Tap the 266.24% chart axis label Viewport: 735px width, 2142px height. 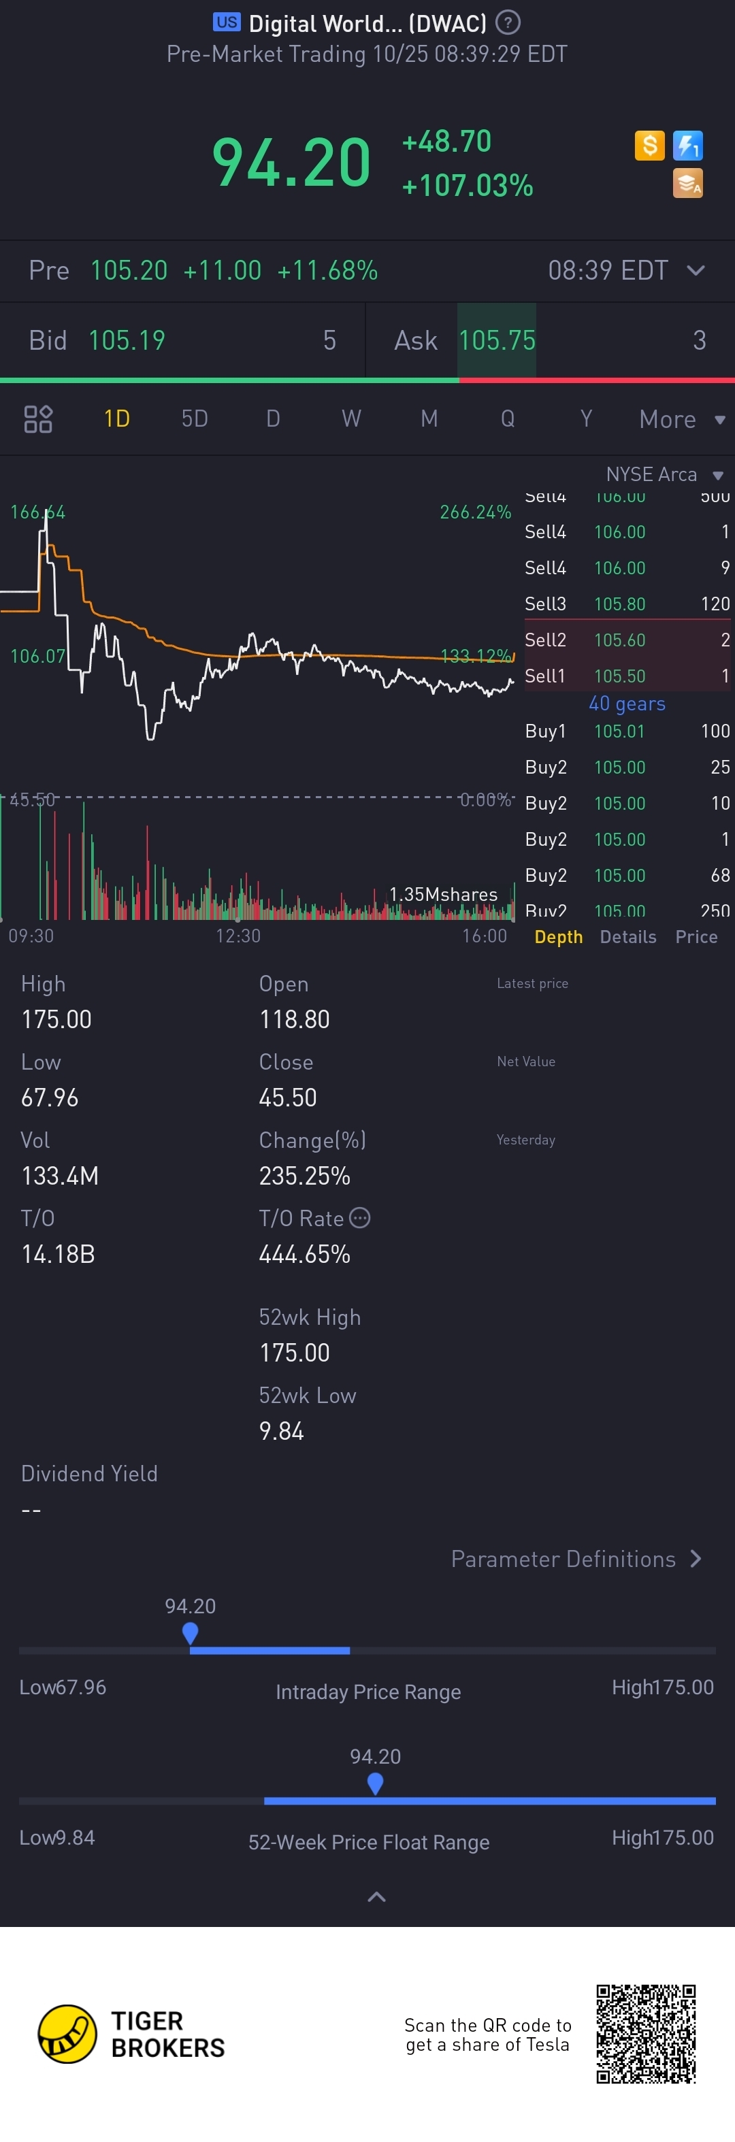coord(476,512)
